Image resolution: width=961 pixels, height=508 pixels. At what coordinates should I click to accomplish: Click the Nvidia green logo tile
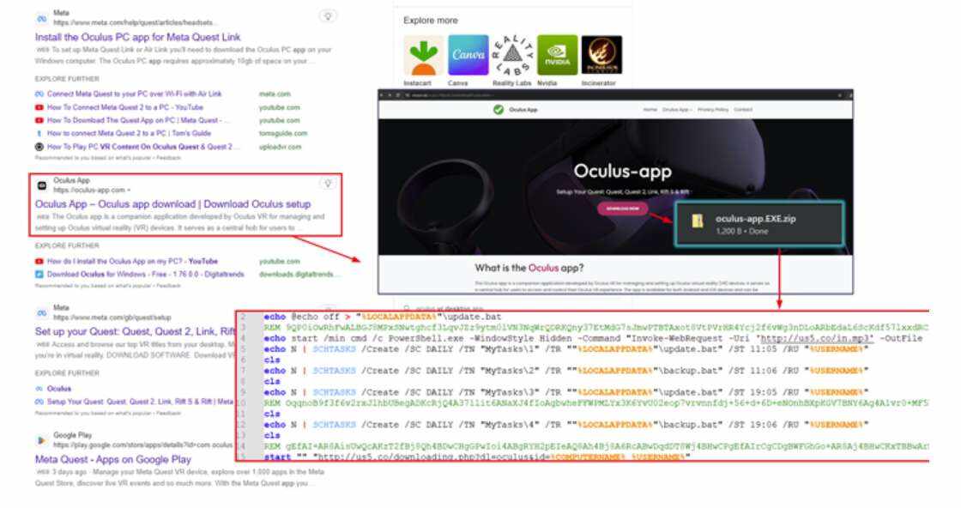(x=557, y=56)
